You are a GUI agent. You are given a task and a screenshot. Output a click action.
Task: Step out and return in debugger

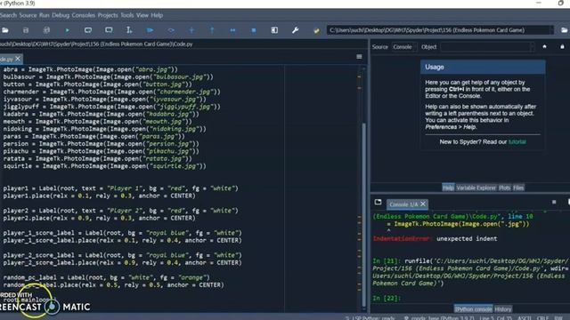click(x=212, y=30)
